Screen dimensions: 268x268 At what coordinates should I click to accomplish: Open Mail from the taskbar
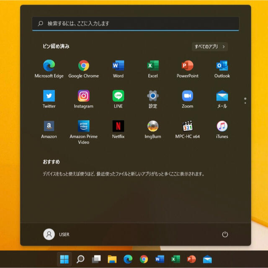click(207, 259)
